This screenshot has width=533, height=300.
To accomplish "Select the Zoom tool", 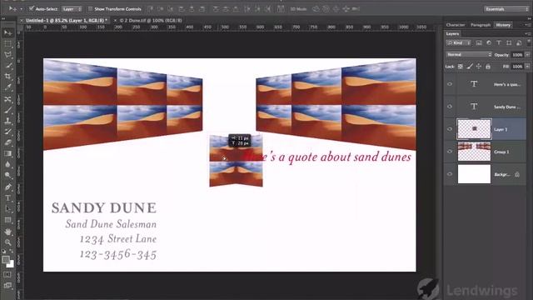I will (7, 242).
